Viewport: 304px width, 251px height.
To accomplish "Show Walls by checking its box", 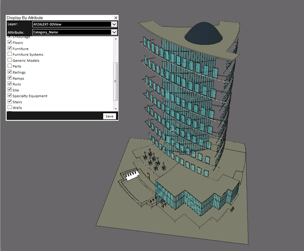I will 10,108.
